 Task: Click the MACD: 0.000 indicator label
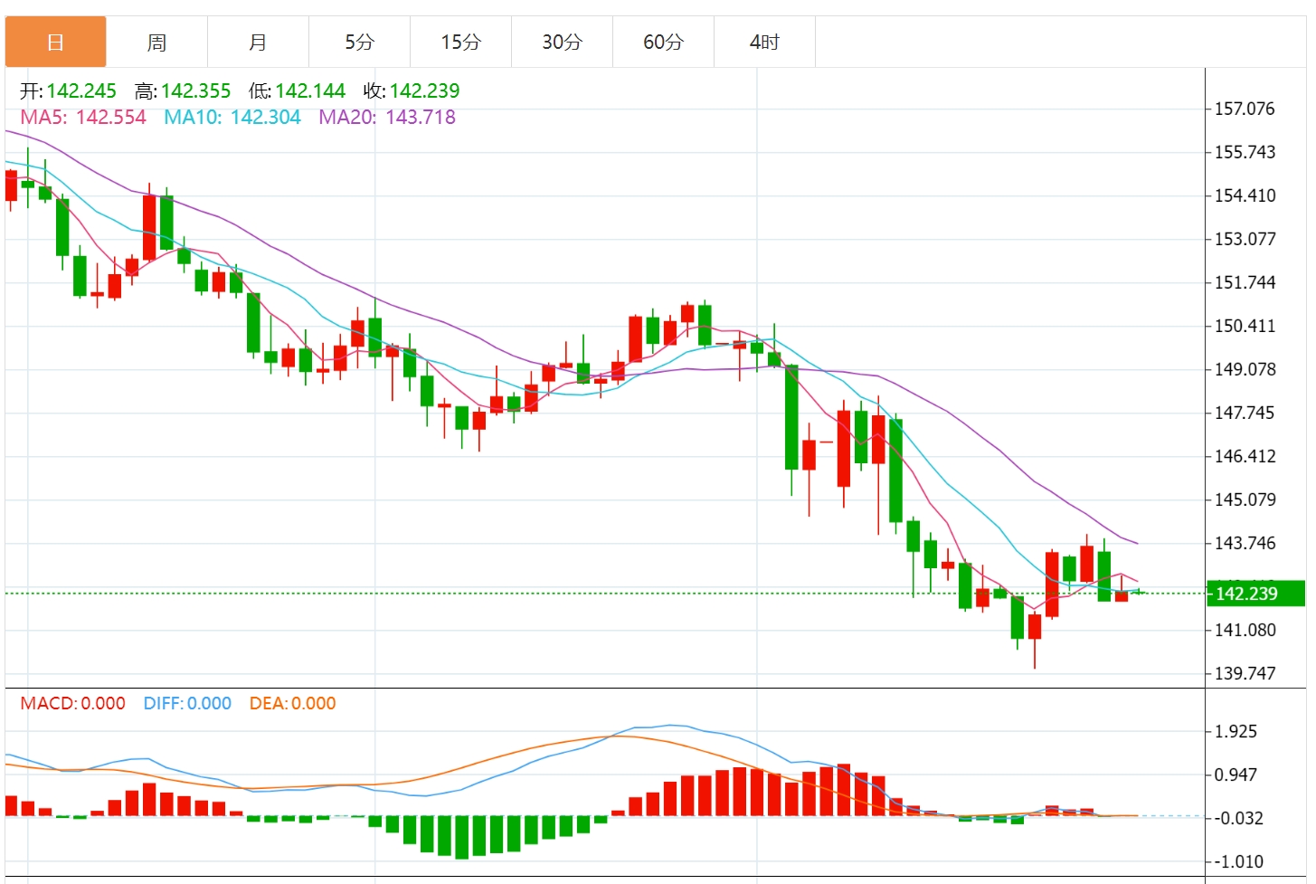point(73,704)
